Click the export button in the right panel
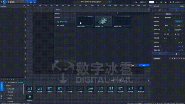The image size is (185, 104). tap(178, 26)
